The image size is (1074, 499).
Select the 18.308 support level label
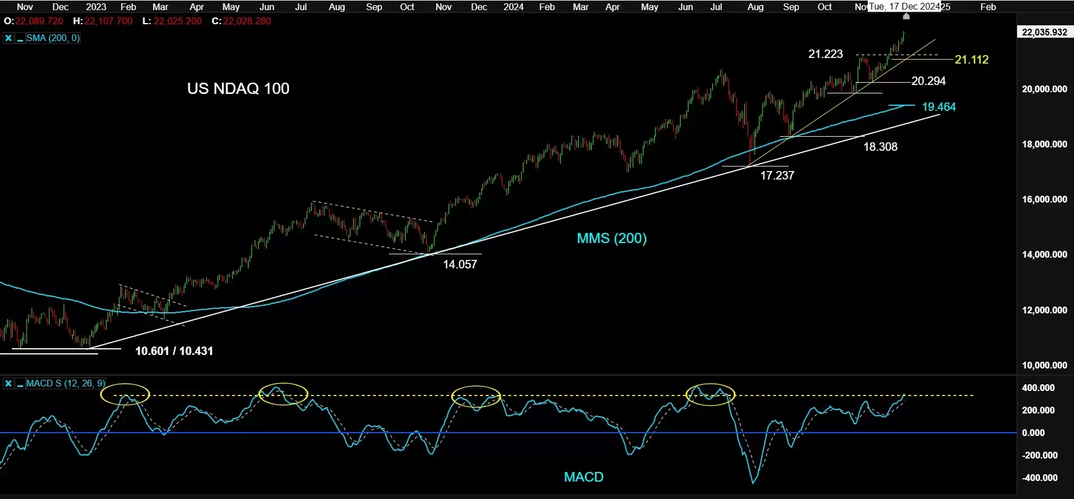click(880, 147)
